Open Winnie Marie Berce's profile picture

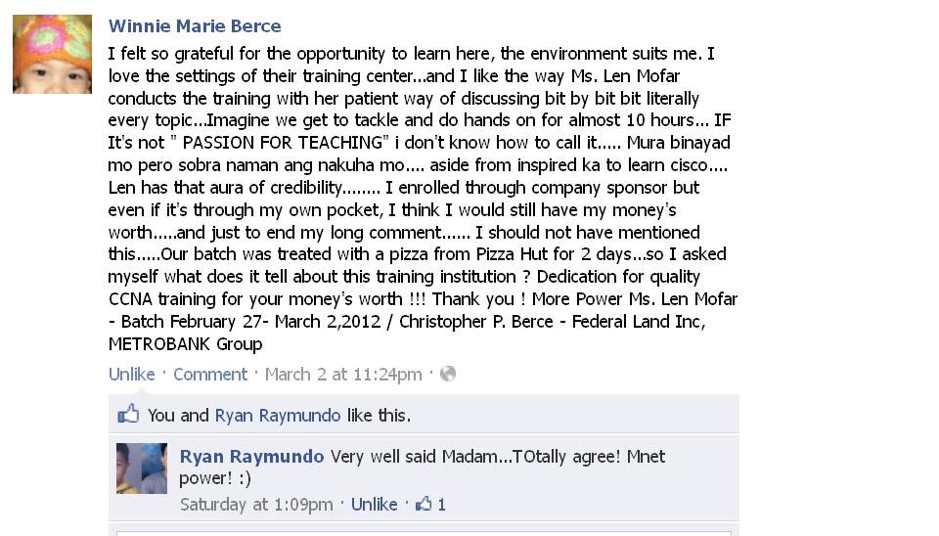[52, 55]
